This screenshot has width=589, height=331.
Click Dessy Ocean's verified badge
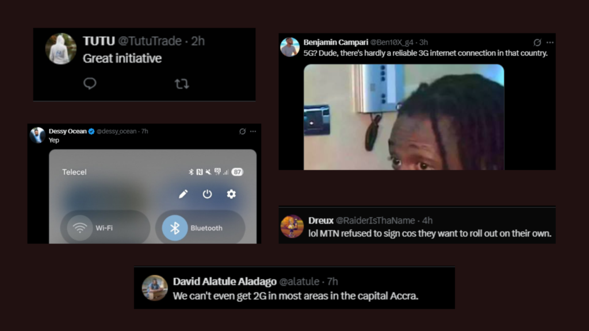pyautogui.click(x=91, y=132)
